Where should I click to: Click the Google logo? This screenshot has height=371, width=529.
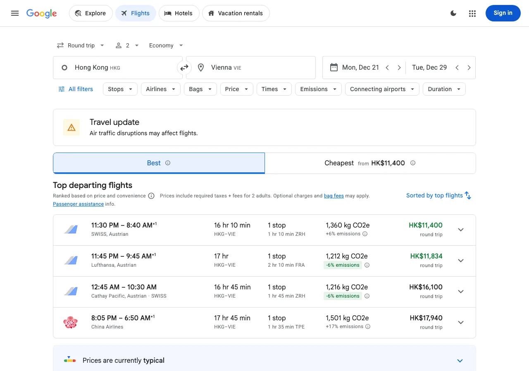[42, 13]
